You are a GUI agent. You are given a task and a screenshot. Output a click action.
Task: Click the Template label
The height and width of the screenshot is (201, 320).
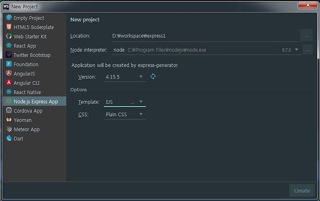coord(89,102)
